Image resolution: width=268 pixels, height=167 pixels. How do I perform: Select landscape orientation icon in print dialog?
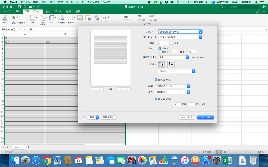(171, 64)
